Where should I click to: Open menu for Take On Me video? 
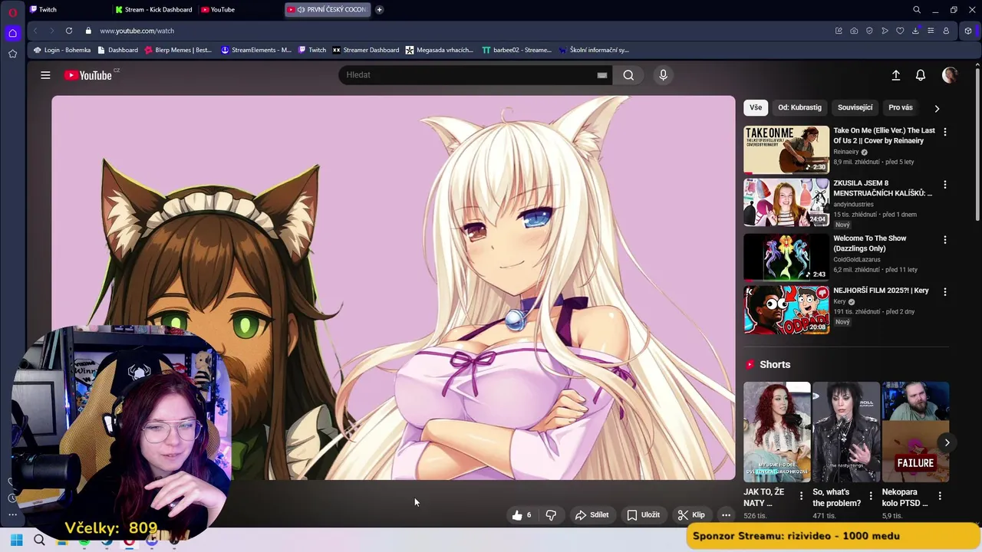(945, 132)
